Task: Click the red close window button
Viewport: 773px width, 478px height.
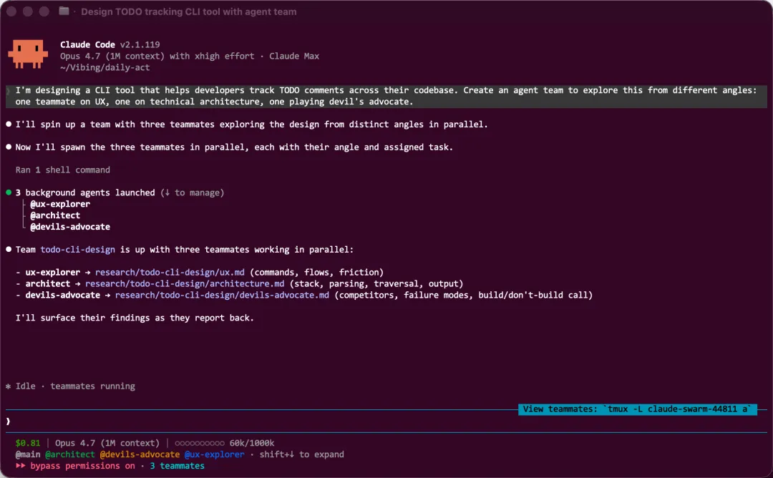Action: [12, 11]
